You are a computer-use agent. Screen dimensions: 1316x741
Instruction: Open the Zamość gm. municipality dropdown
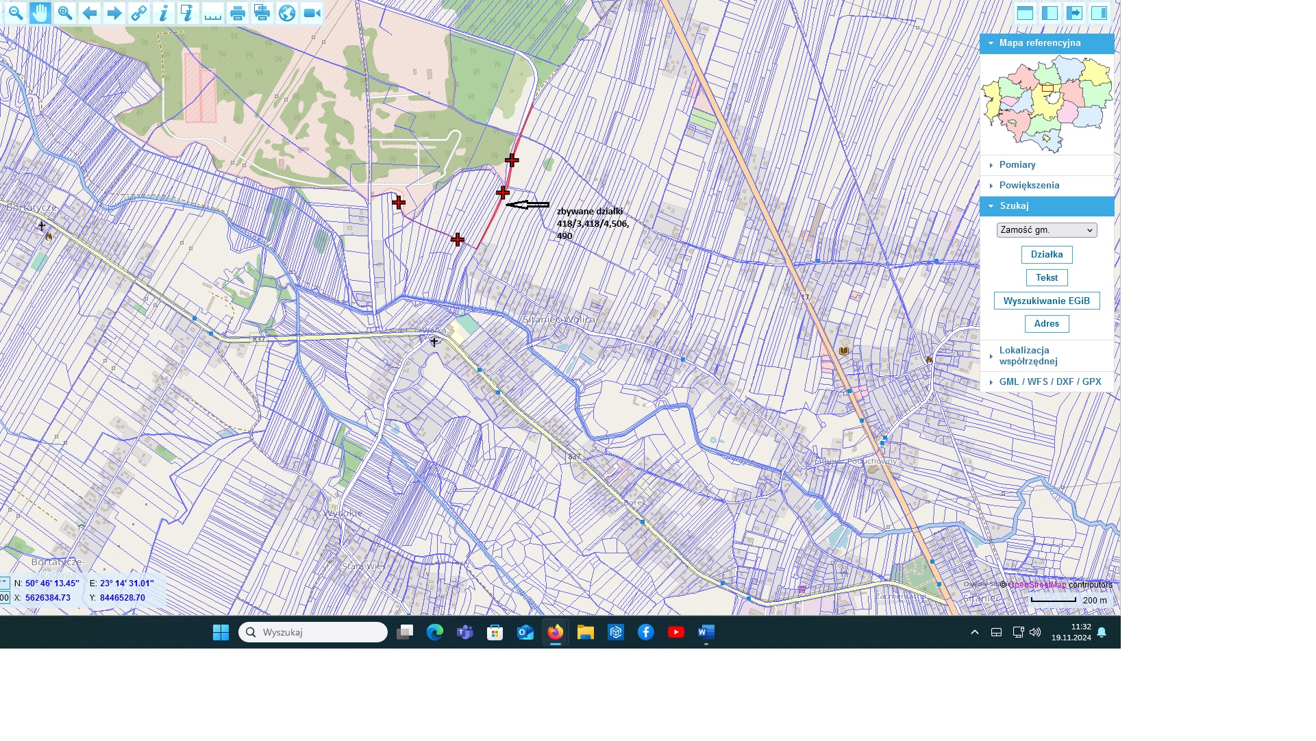click(x=1046, y=230)
